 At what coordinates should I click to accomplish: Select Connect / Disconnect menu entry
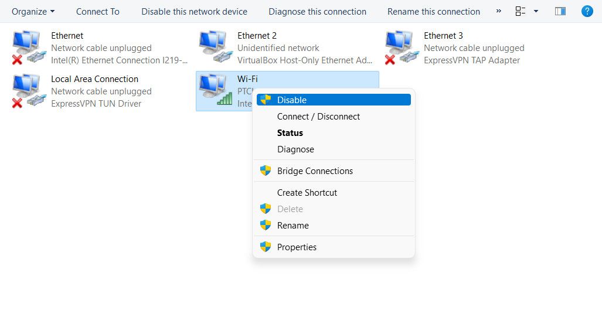pos(318,117)
